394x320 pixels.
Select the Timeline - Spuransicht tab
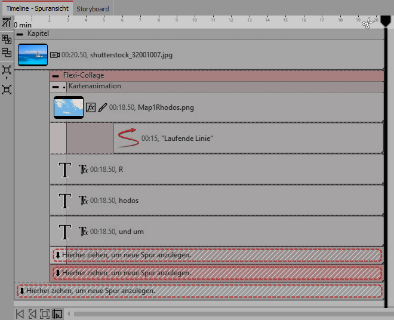(38, 8)
